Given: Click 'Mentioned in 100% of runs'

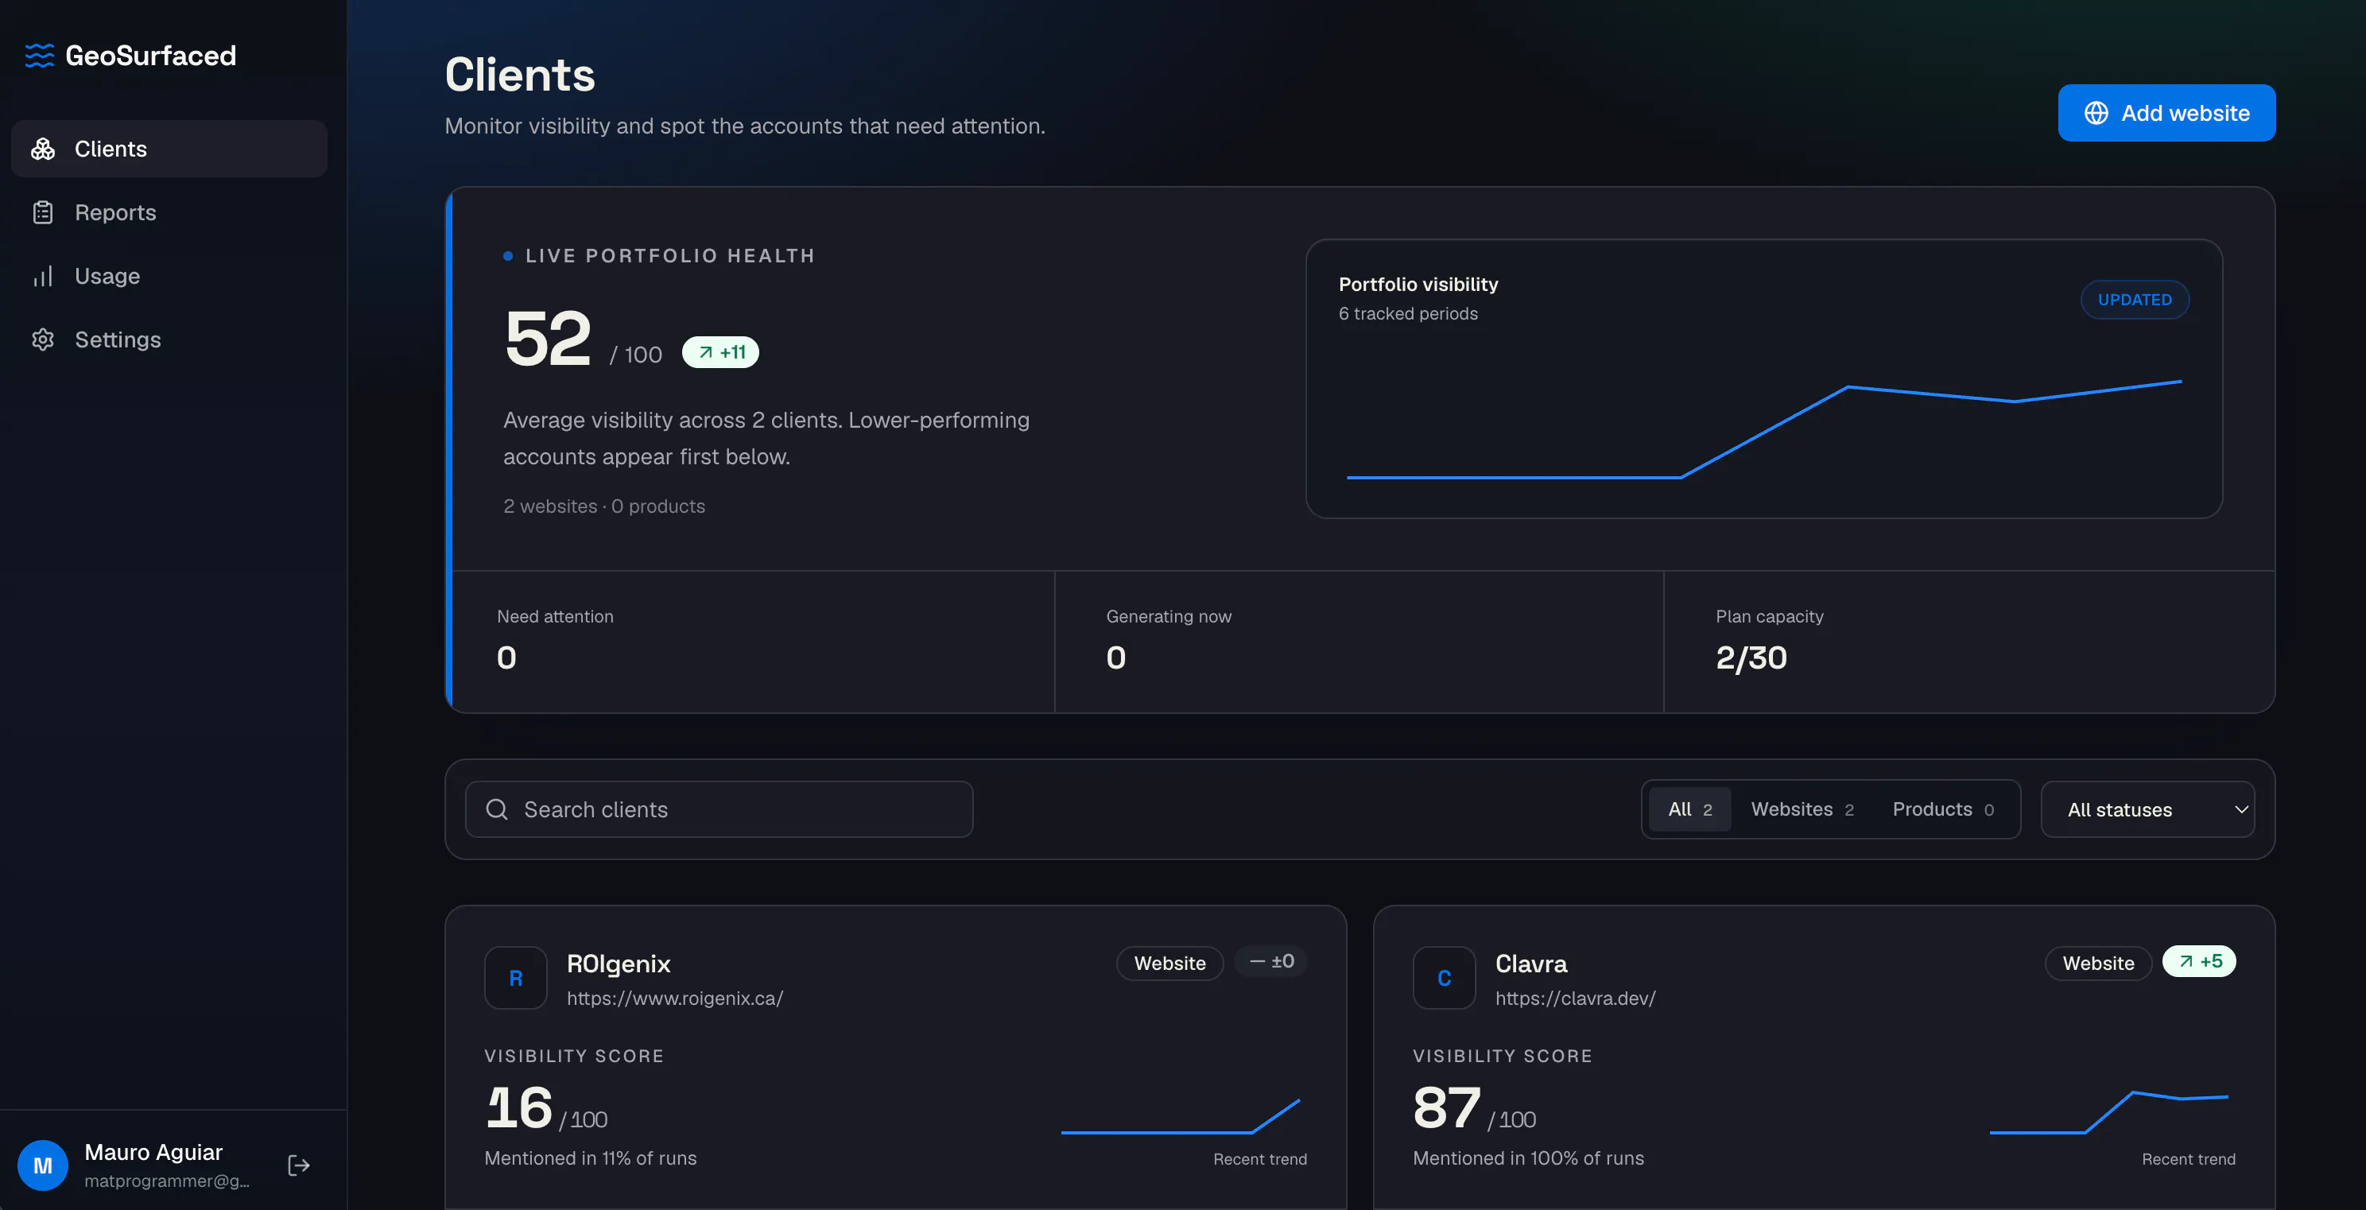Looking at the screenshot, I should pos(1528,1158).
